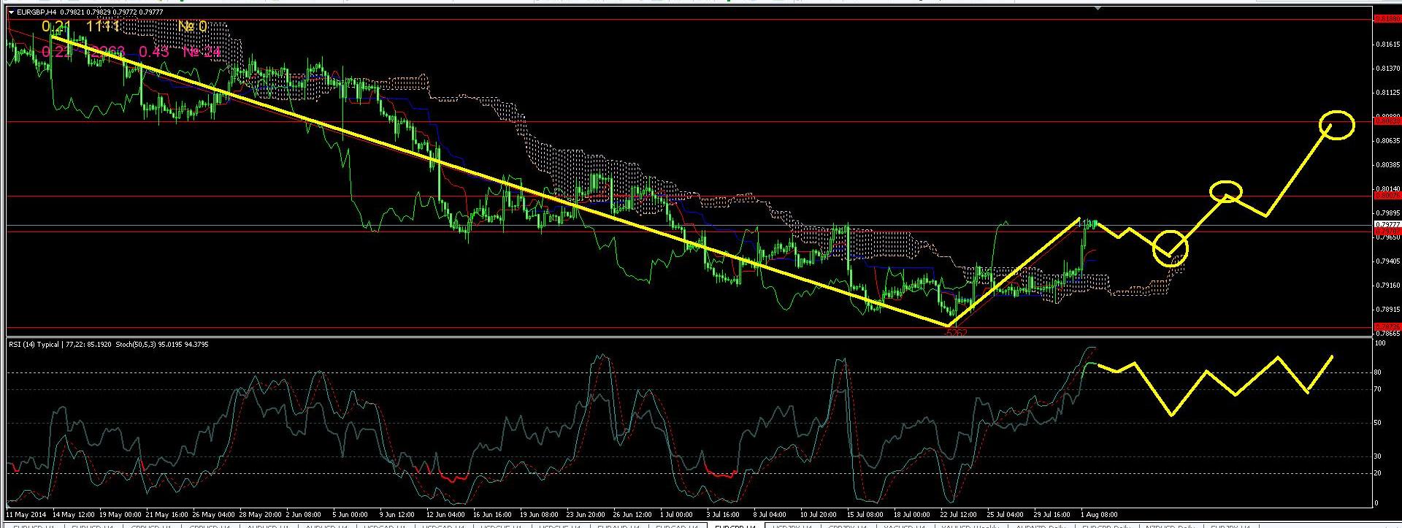Click the 22 Jul 12:00 time axis label
Screen dimensions: 1402x528
click(958, 515)
